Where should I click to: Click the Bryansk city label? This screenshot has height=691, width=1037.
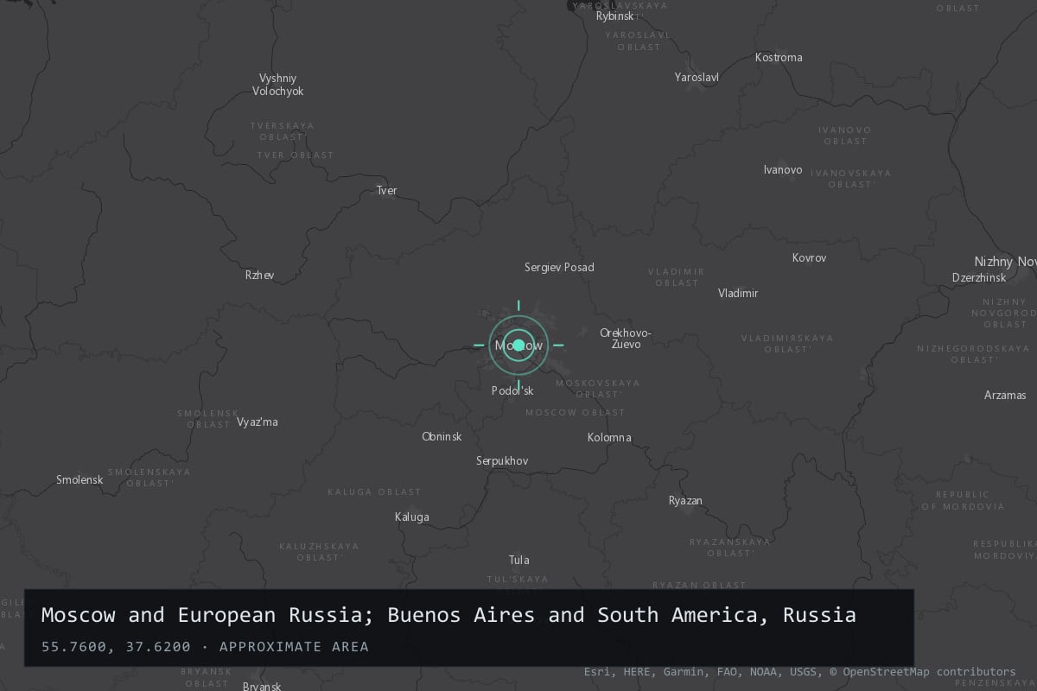pyautogui.click(x=262, y=687)
